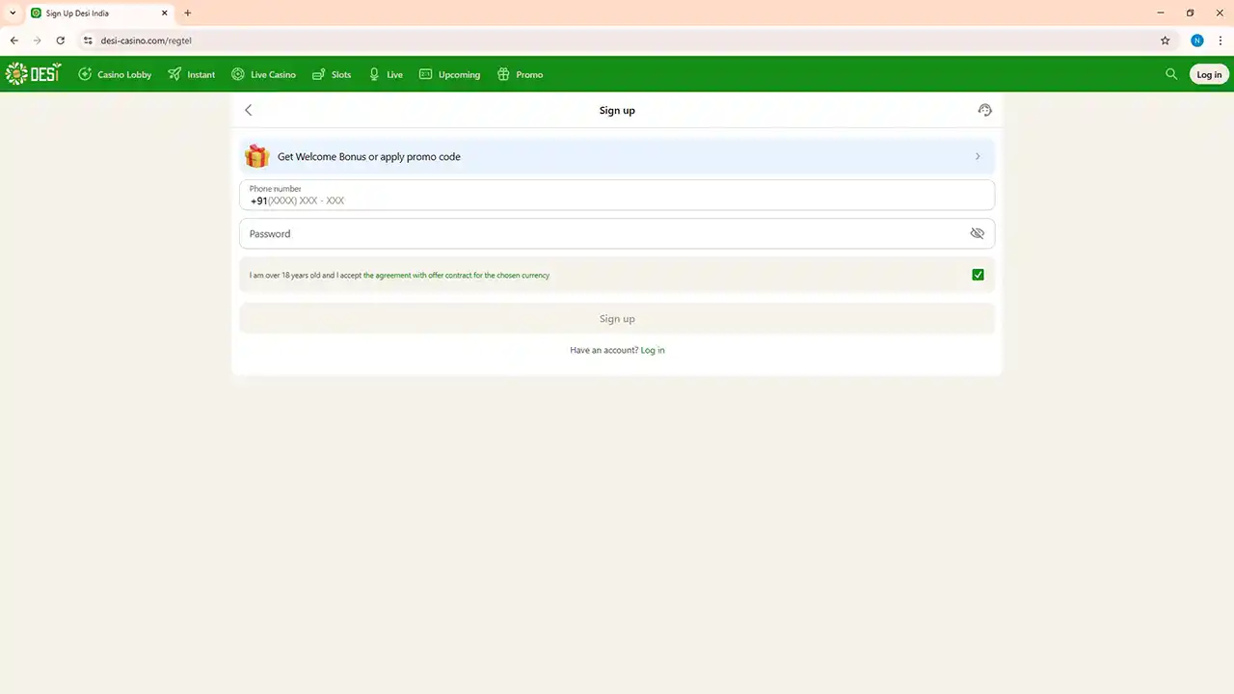Click the Desi casino logo
Viewport: 1234px width, 694px height.
pos(33,74)
